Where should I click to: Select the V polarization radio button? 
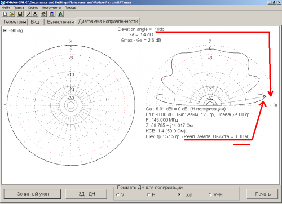tap(118, 194)
